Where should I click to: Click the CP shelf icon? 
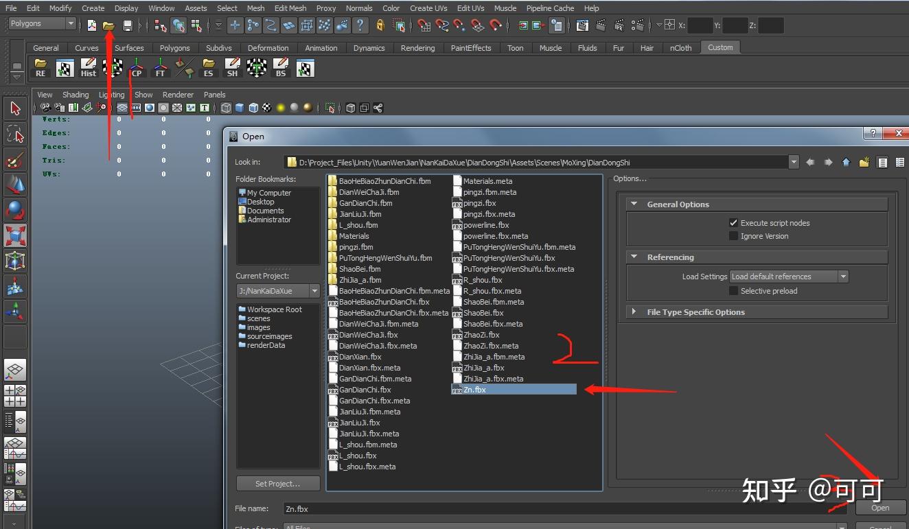pyautogui.click(x=137, y=67)
